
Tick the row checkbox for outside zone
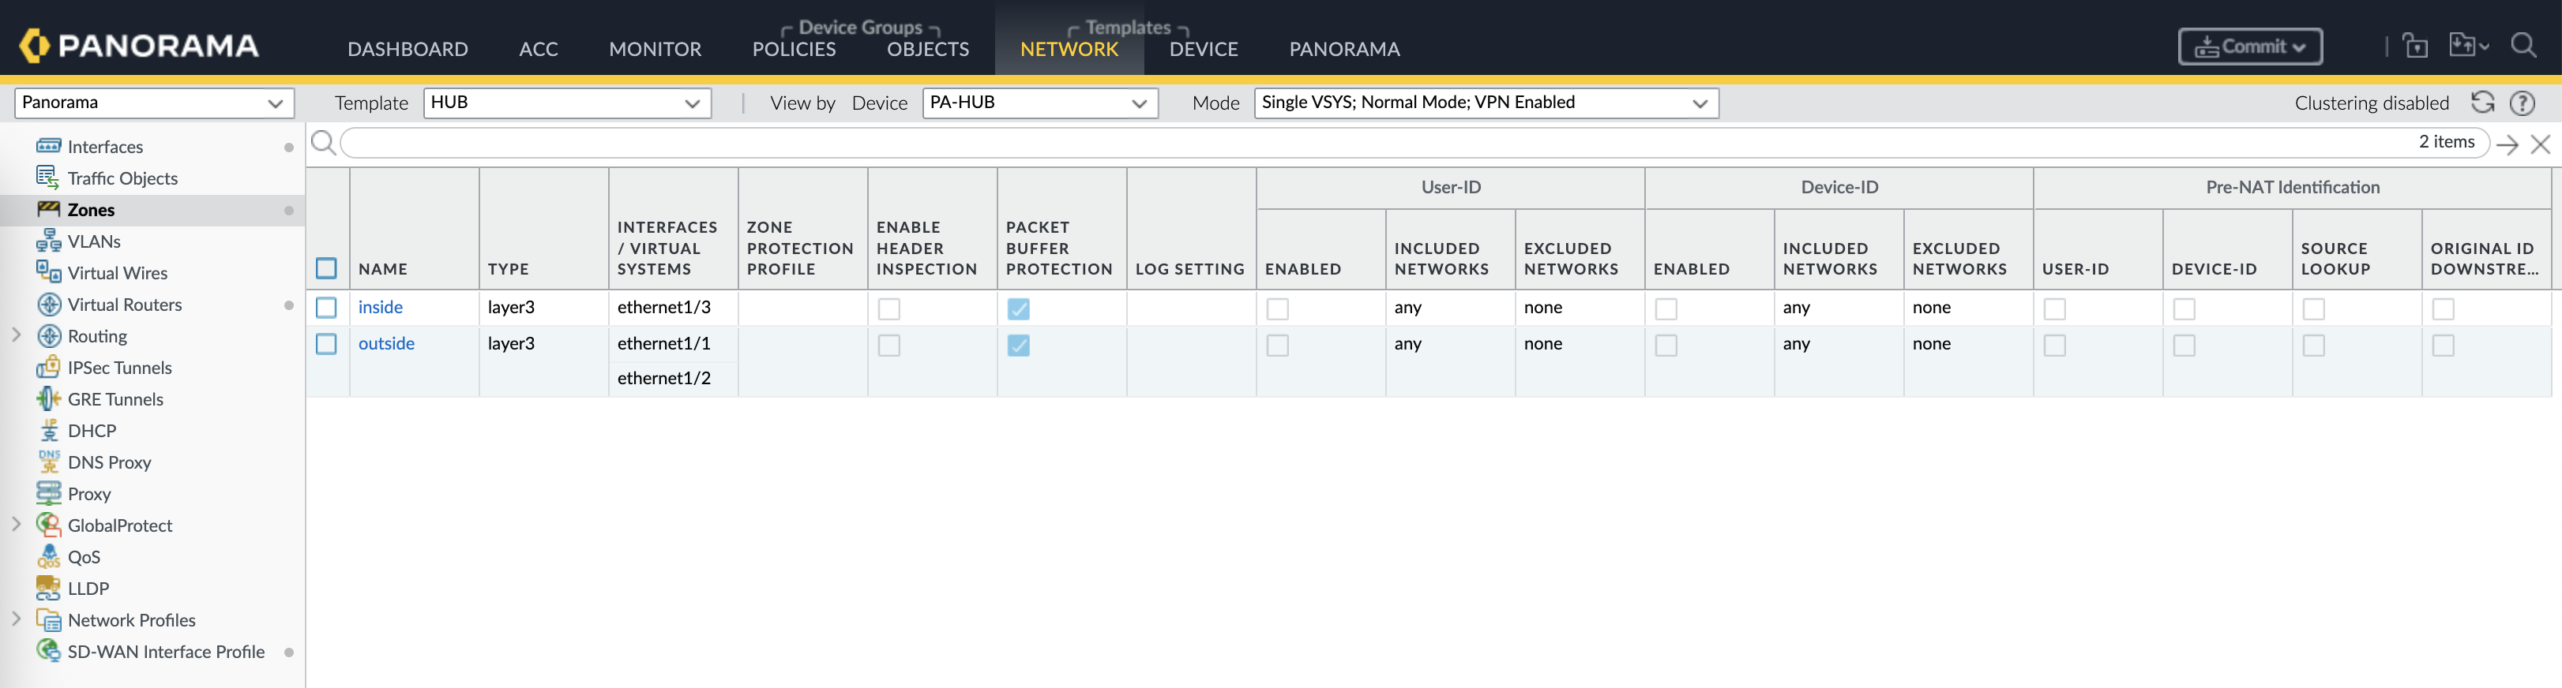[x=326, y=344]
